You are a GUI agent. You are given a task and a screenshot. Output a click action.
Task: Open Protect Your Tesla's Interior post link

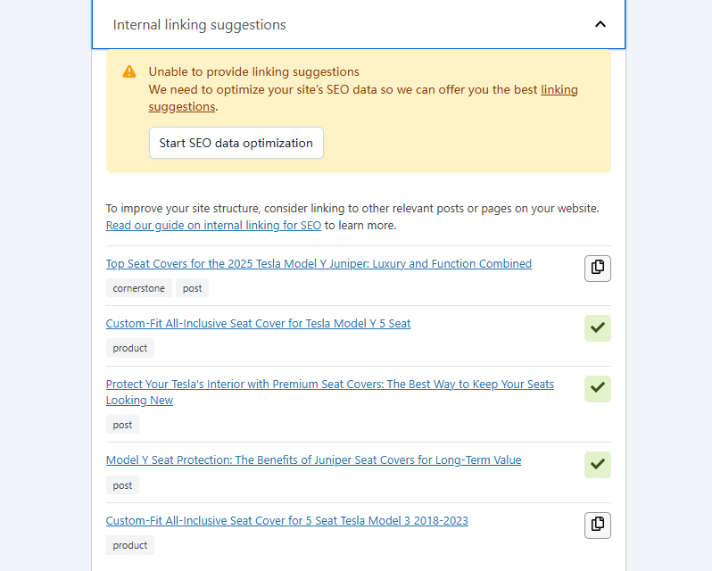point(329,385)
